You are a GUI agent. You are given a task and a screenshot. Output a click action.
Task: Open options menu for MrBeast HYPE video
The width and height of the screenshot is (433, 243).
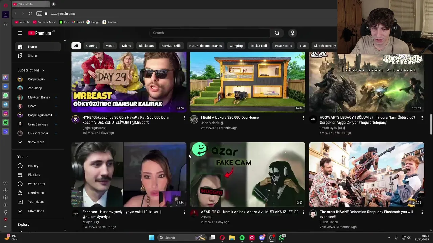(x=184, y=118)
